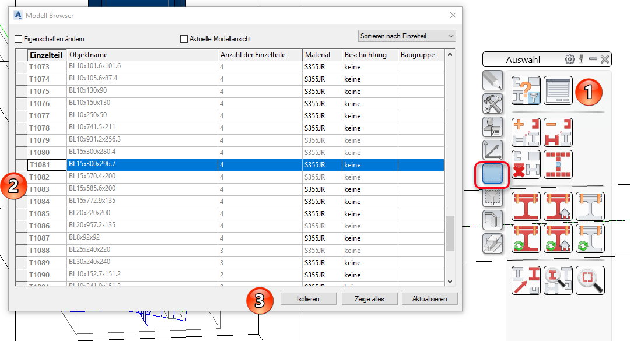Select the user with list palette tab

coord(492,127)
